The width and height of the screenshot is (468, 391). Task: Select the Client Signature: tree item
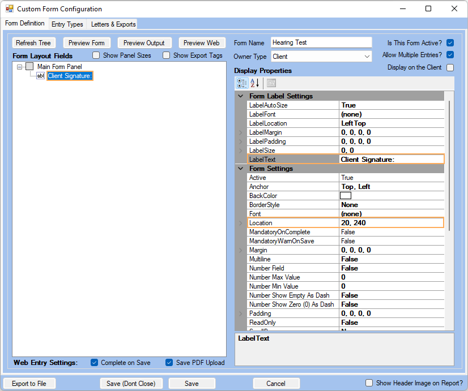point(70,76)
